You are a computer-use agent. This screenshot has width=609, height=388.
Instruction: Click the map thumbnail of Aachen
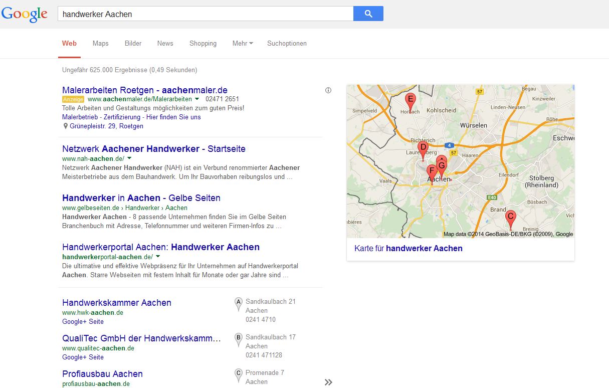(x=460, y=161)
